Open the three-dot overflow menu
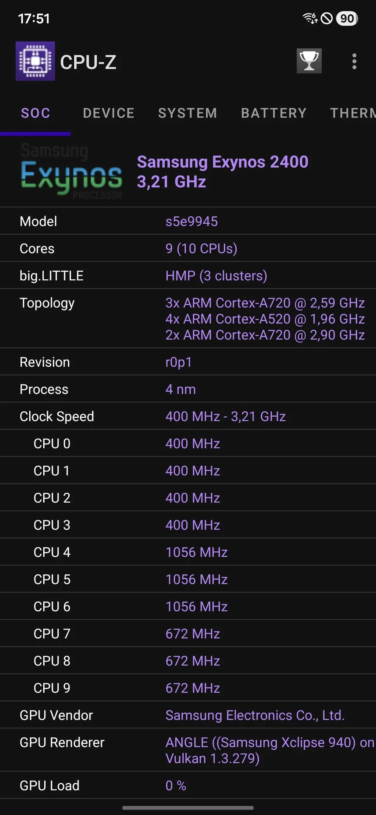376x815 pixels. tap(354, 62)
